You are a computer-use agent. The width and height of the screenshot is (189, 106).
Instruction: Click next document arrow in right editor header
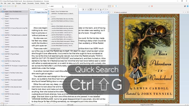186,12
